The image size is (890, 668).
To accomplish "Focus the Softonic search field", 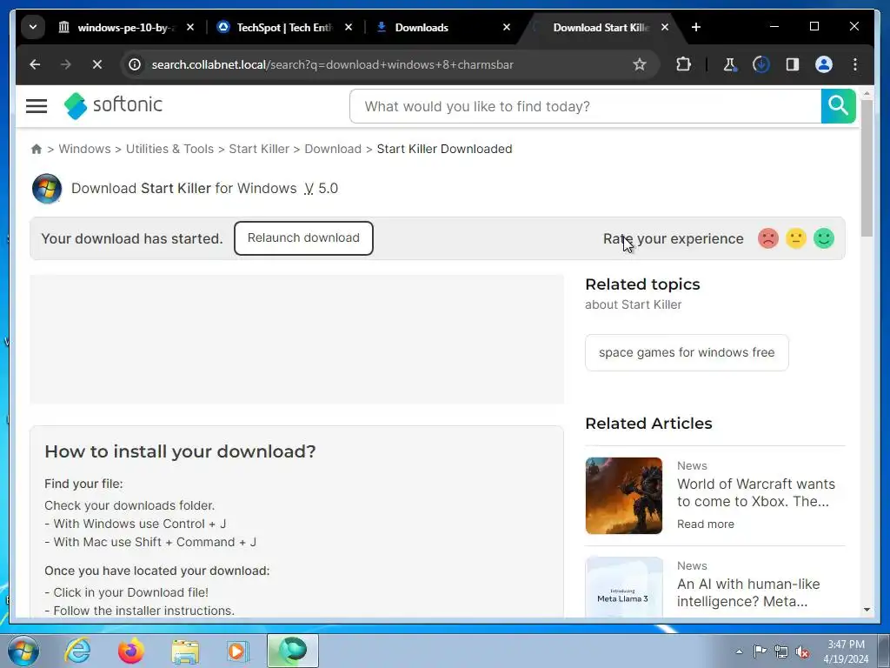I will click(586, 106).
